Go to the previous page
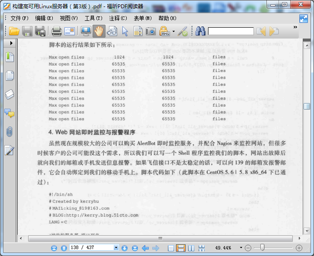314x256 pixels. [64, 248]
